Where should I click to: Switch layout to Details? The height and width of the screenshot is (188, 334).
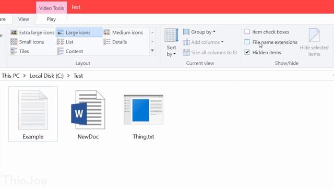coord(115,42)
